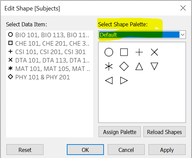Select the MAT 101 data item

tap(49, 69)
